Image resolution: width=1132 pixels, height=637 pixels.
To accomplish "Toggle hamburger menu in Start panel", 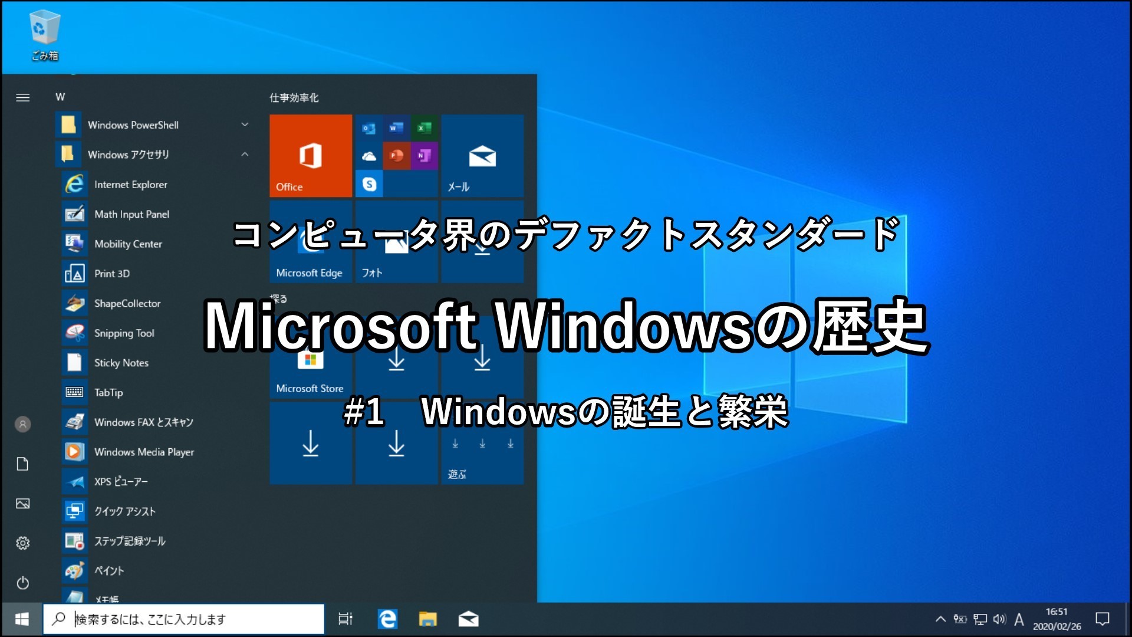I will pyautogui.click(x=21, y=96).
